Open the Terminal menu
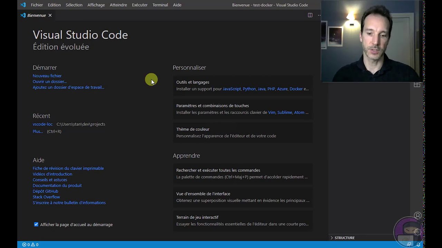This screenshot has height=248, width=442. pyautogui.click(x=160, y=5)
